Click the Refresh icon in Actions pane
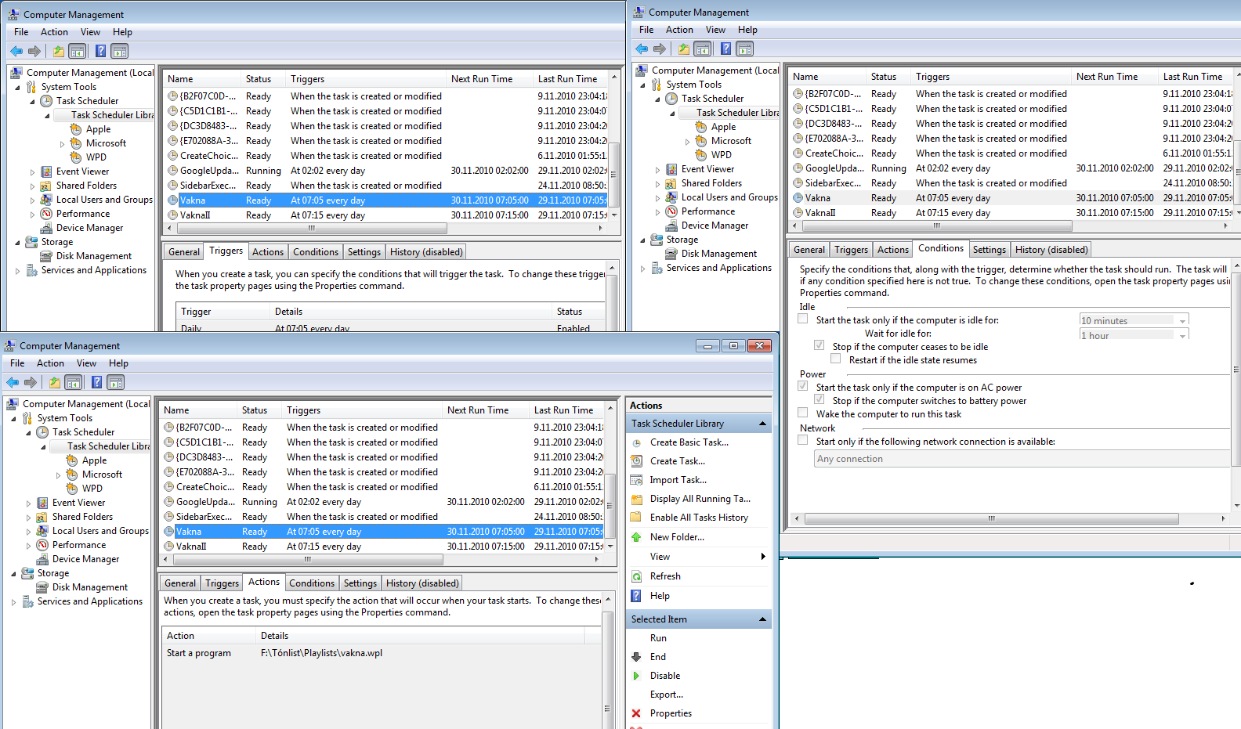Viewport: 1241px width, 729px height. pos(636,576)
